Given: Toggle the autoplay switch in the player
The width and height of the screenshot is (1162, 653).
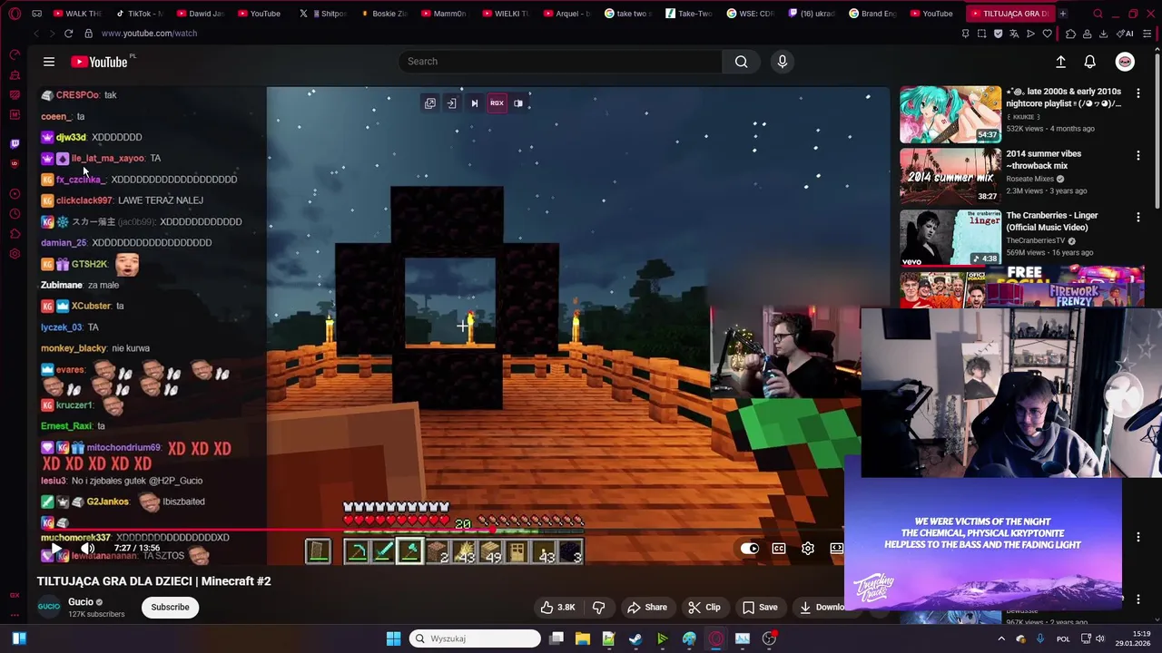Looking at the screenshot, I should point(749,549).
